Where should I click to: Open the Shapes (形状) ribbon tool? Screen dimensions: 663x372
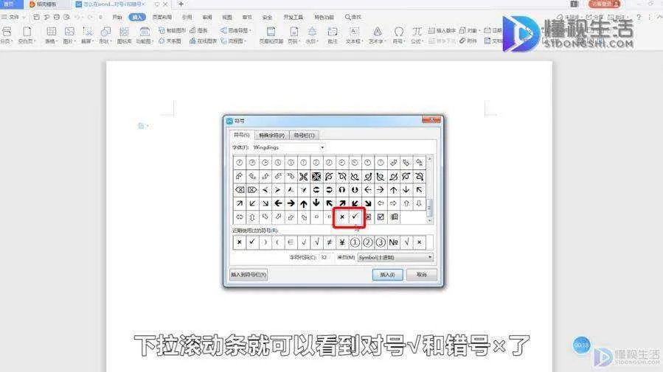point(105,35)
